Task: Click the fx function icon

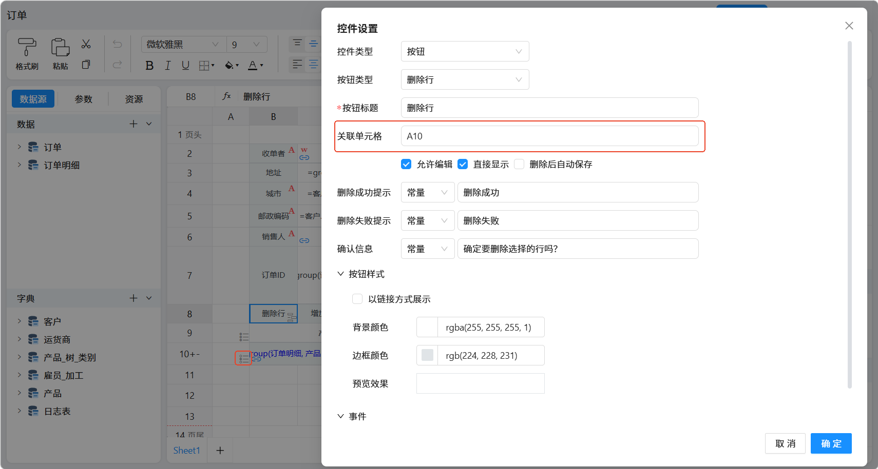Action: pos(226,96)
